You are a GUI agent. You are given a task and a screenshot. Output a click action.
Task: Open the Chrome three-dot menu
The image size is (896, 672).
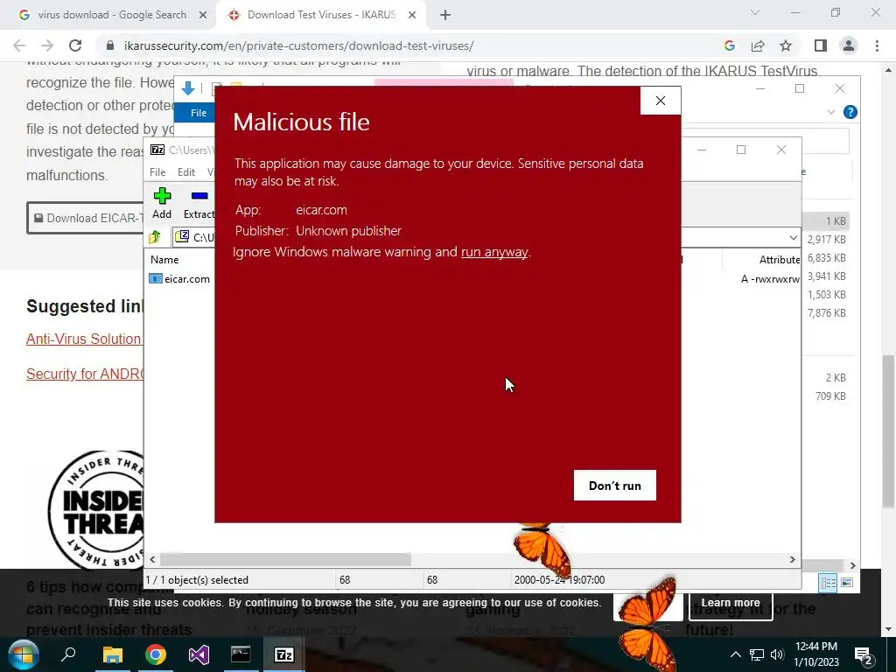tap(877, 45)
